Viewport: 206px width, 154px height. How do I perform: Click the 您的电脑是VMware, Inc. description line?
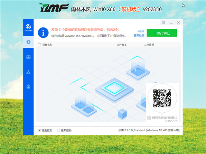point(89,36)
